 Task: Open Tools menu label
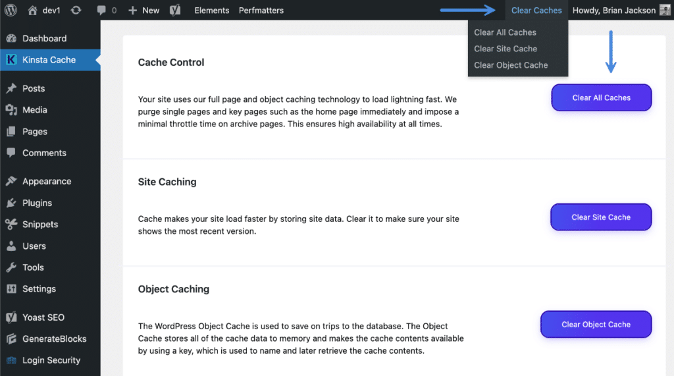click(x=33, y=267)
